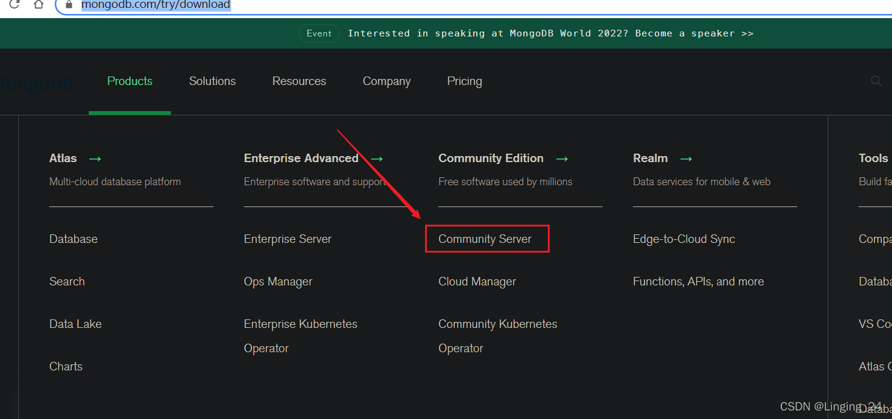The height and width of the screenshot is (419, 892).
Task: Click the Enterprise Advanced heading
Action: (x=301, y=158)
